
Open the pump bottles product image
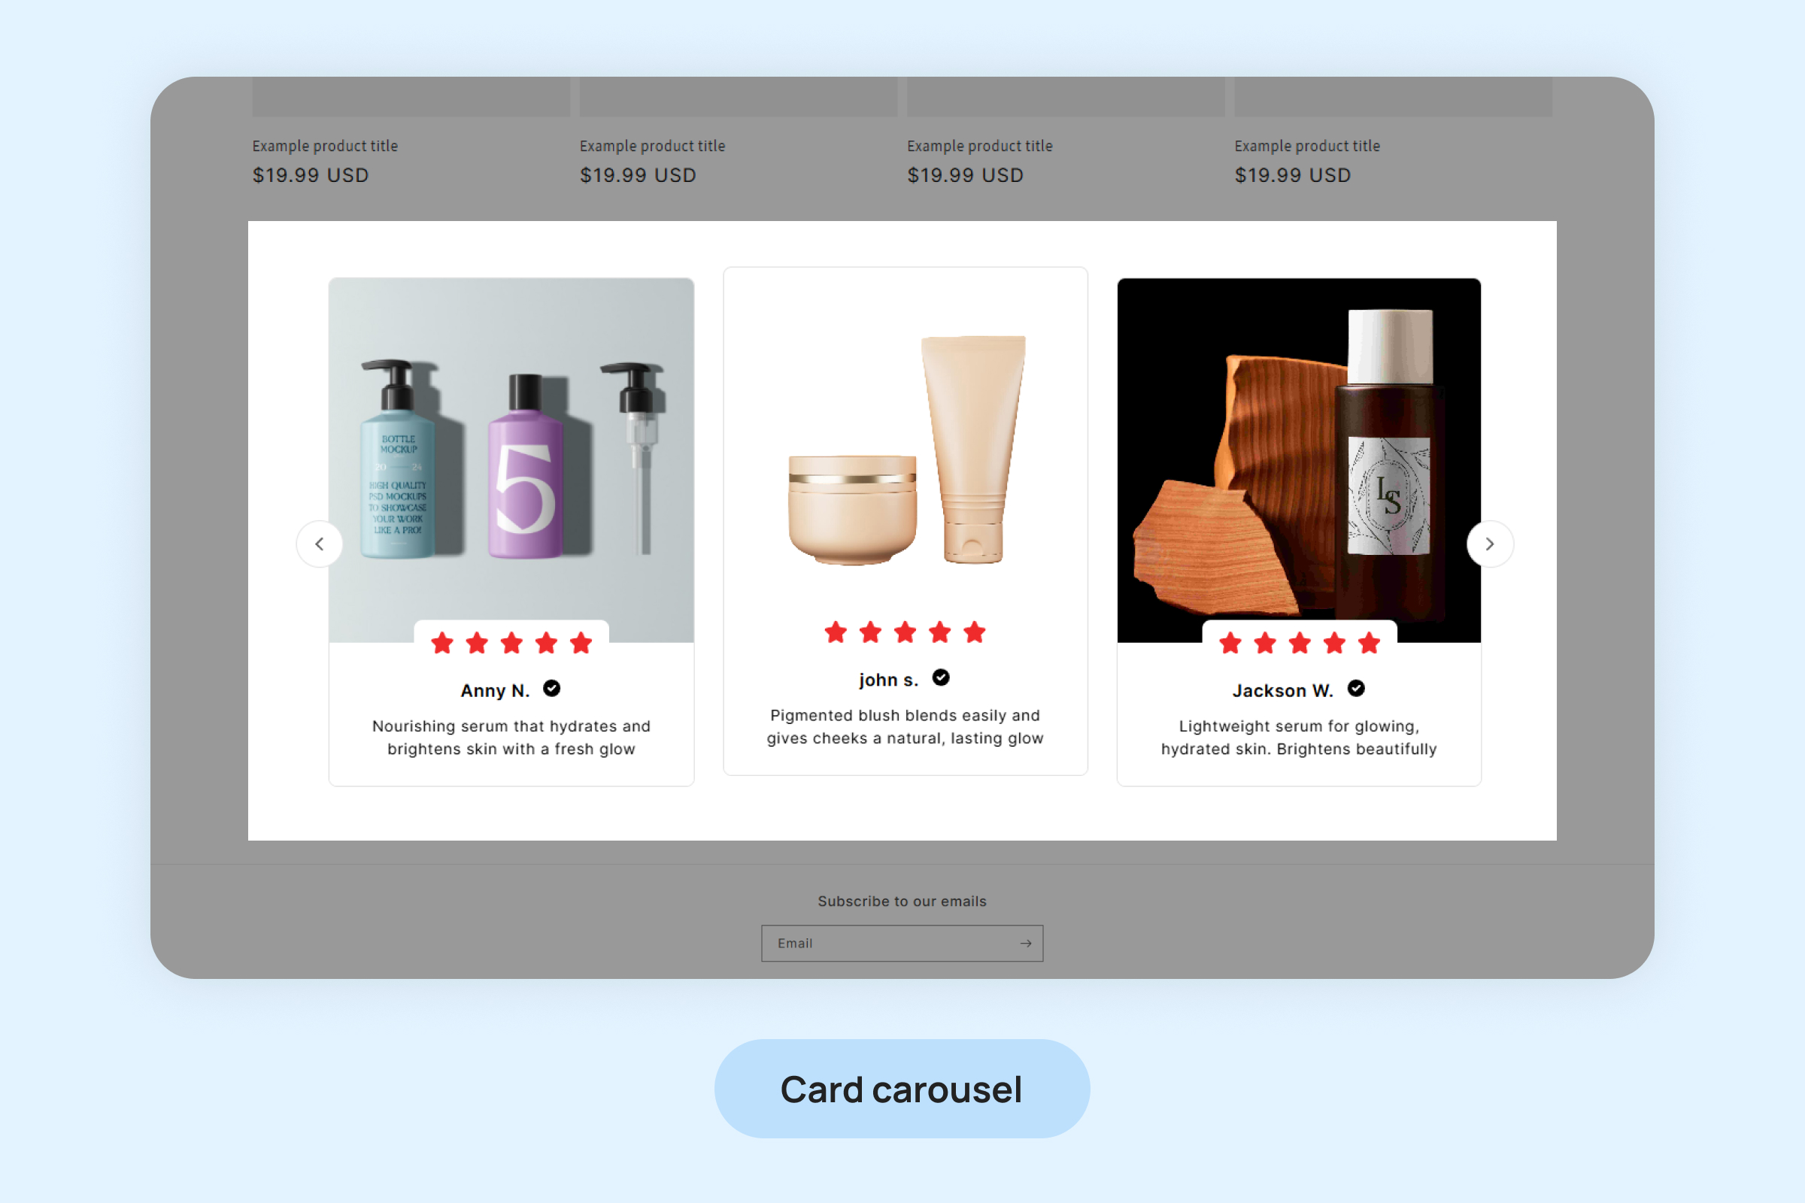[511, 460]
